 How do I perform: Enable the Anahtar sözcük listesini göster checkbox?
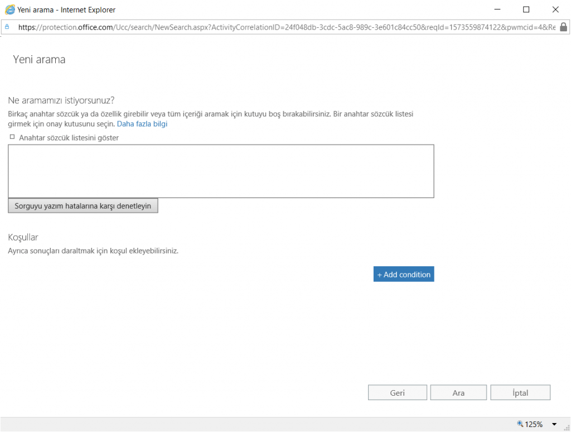tap(12, 137)
